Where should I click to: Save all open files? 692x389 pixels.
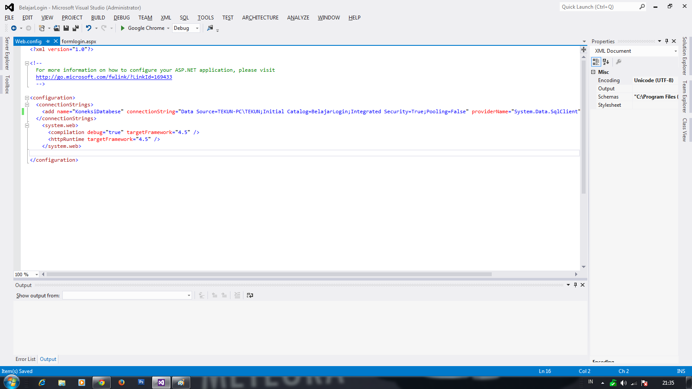75,28
